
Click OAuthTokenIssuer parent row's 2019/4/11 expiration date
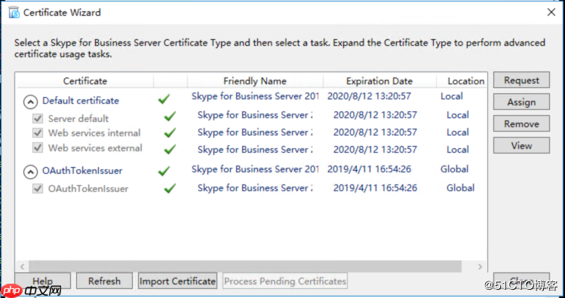[369, 169]
